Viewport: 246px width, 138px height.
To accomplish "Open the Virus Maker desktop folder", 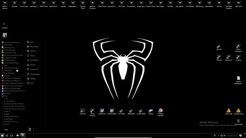I will click(189, 4).
